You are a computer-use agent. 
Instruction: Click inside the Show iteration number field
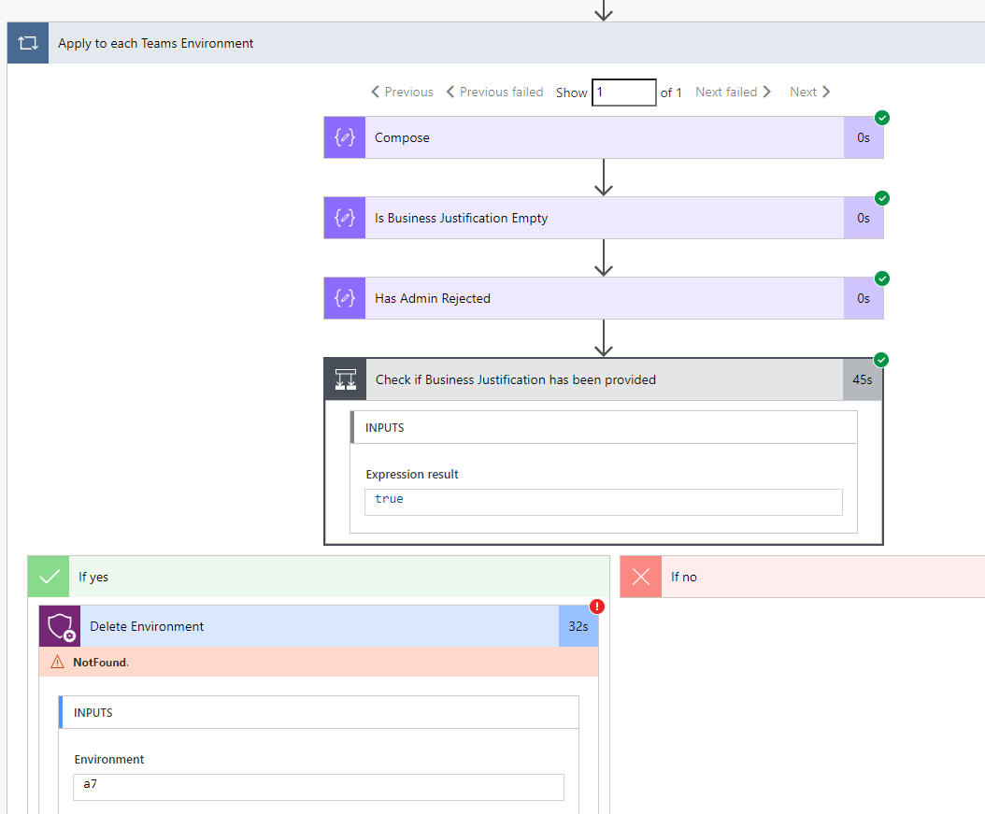click(623, 92)
